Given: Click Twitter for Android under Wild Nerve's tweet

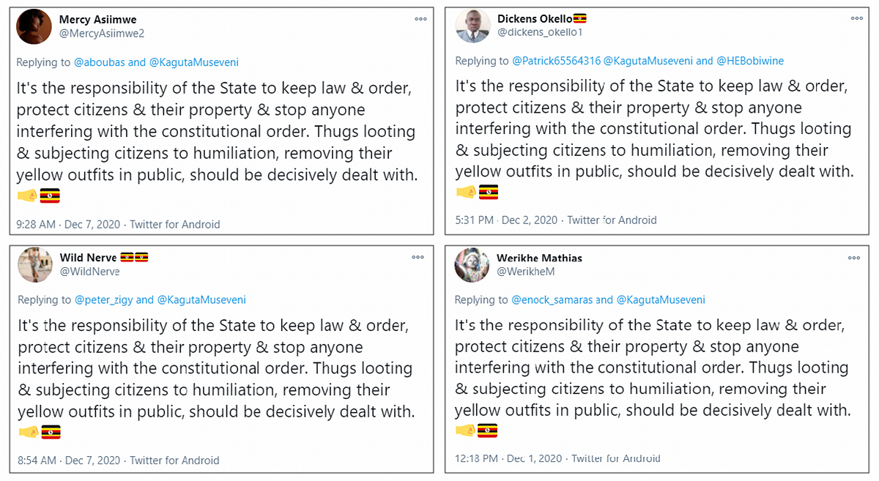Looking at the screenshot, I should (174, 461).
